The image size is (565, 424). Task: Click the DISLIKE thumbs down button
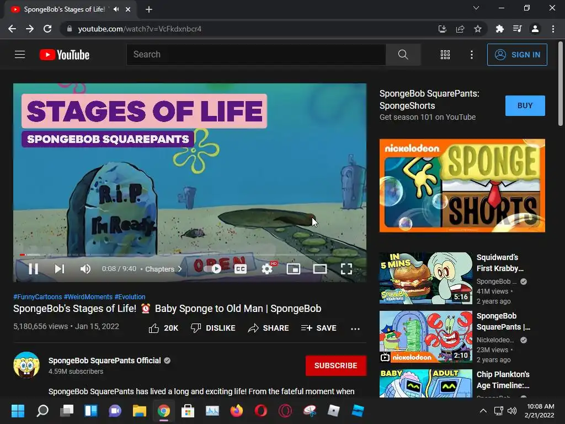tap(213, 328)
